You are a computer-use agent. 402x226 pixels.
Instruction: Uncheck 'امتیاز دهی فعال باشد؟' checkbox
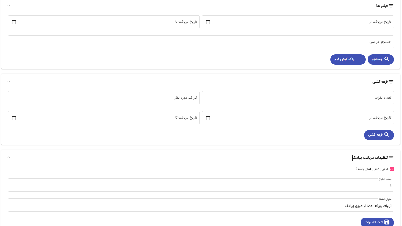coord(392,169)
